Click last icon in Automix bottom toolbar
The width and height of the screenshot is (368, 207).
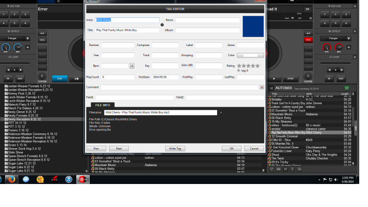coord(299,169)
